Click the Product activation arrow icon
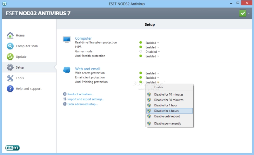The height and width of the screenshot is (155, 254). point(65,94)
